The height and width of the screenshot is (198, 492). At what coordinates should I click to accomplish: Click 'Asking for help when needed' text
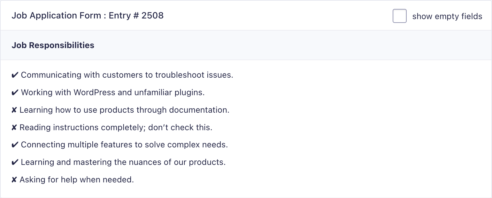pos(77,180)
